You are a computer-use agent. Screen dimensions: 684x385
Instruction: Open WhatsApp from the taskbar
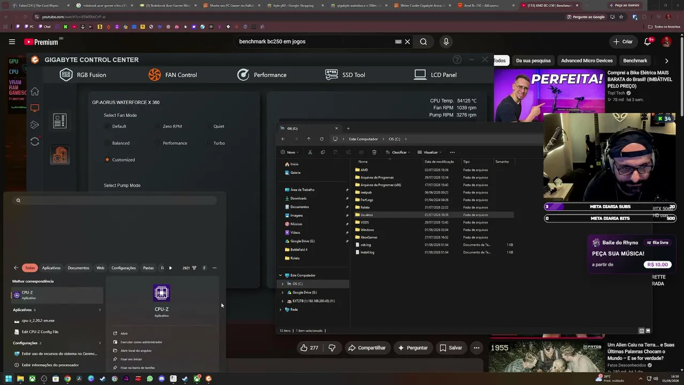(x=150, y=379)
